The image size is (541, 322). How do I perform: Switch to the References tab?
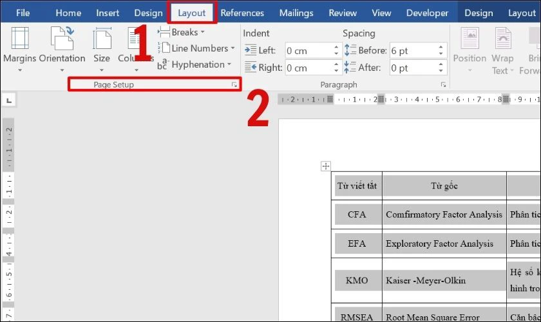coord(242,13)
